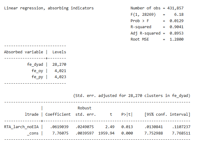Select the fe_dyad absorbed variable row
This screenshot has height=146, width=200.
(37, 65)
